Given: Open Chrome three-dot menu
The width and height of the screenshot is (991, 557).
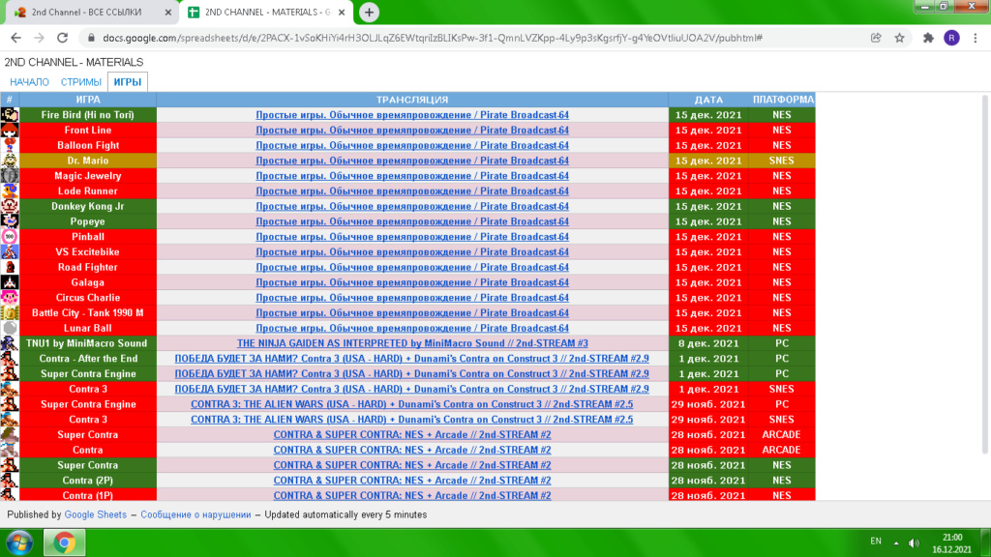Looking at the screenshot, I should pyautogui.click(x=976, y=38).
